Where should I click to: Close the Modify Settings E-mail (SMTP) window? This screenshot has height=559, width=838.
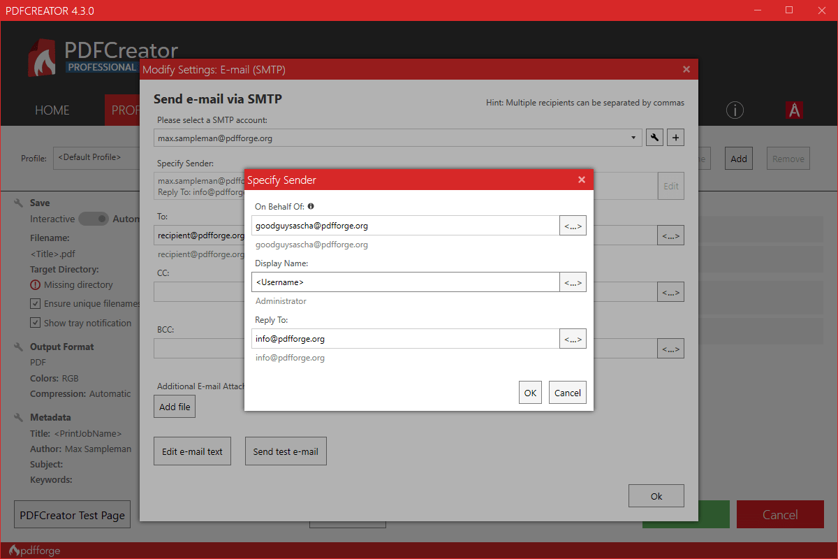pos(686,69)
